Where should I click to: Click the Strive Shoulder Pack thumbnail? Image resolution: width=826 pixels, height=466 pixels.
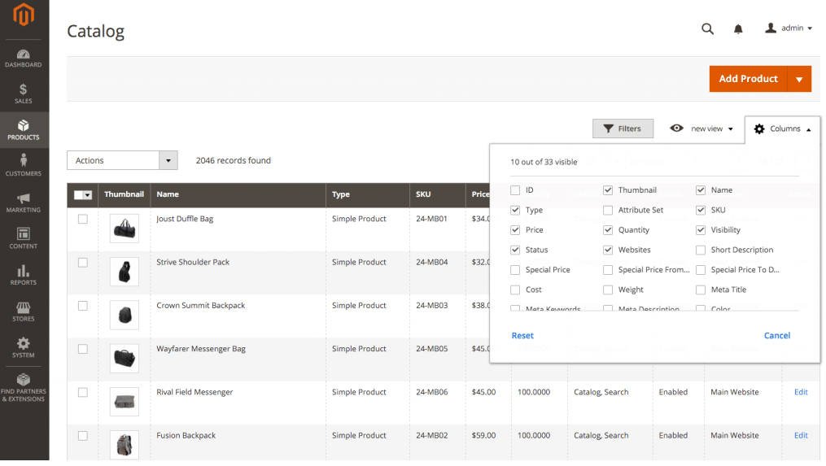[x=125, y=272]
